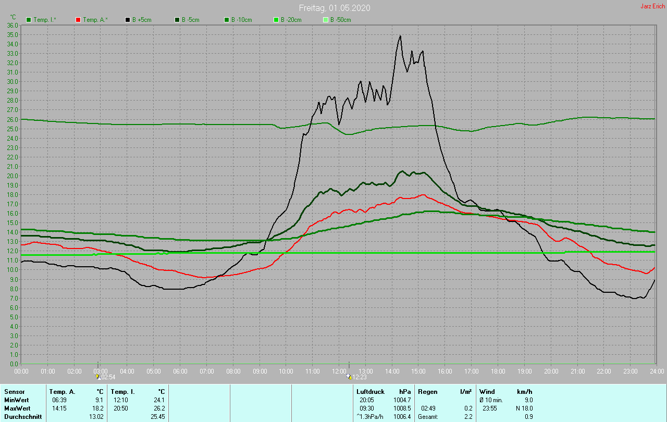Toggle the B +5cm series label
Viewport: 667px width, 422px height.
click(141, 20)
